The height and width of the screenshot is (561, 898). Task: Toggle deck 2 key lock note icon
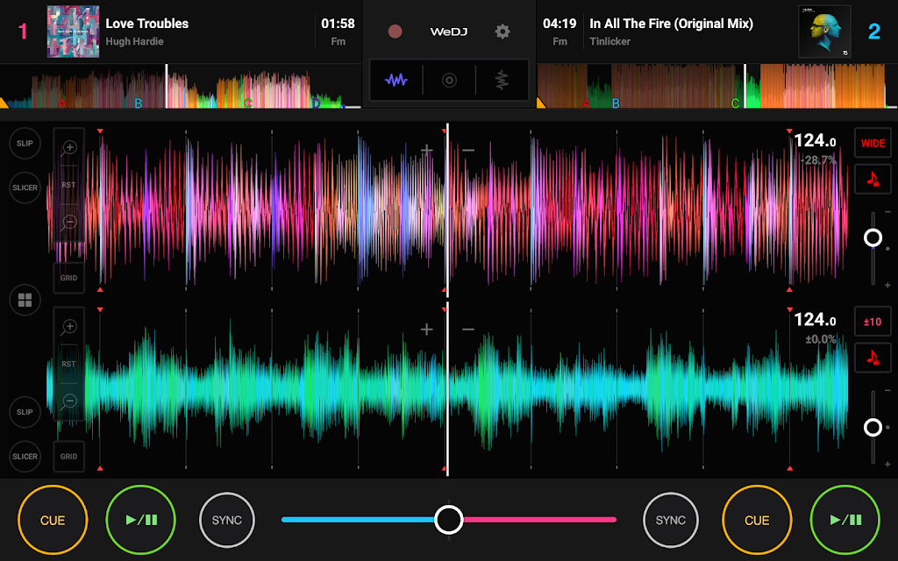873,358
